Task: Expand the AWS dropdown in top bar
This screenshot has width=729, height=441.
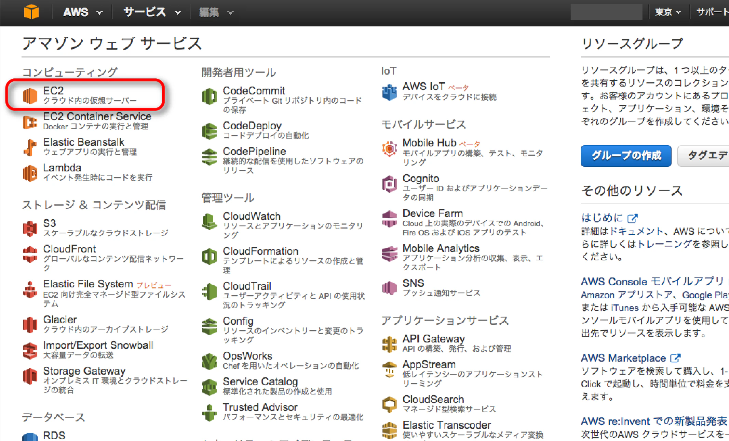Action: [x=83, y=12]
